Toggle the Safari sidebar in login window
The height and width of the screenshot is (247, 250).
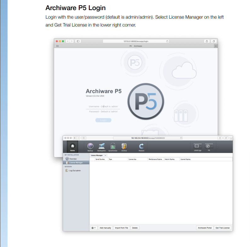pyautogui.click(x=78, y=41)
